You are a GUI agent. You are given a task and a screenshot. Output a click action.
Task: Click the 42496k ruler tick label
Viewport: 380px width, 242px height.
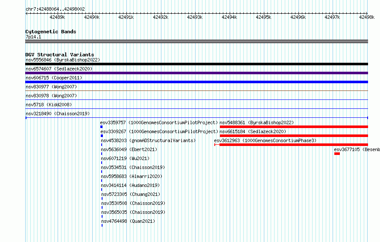click(298, 17)
